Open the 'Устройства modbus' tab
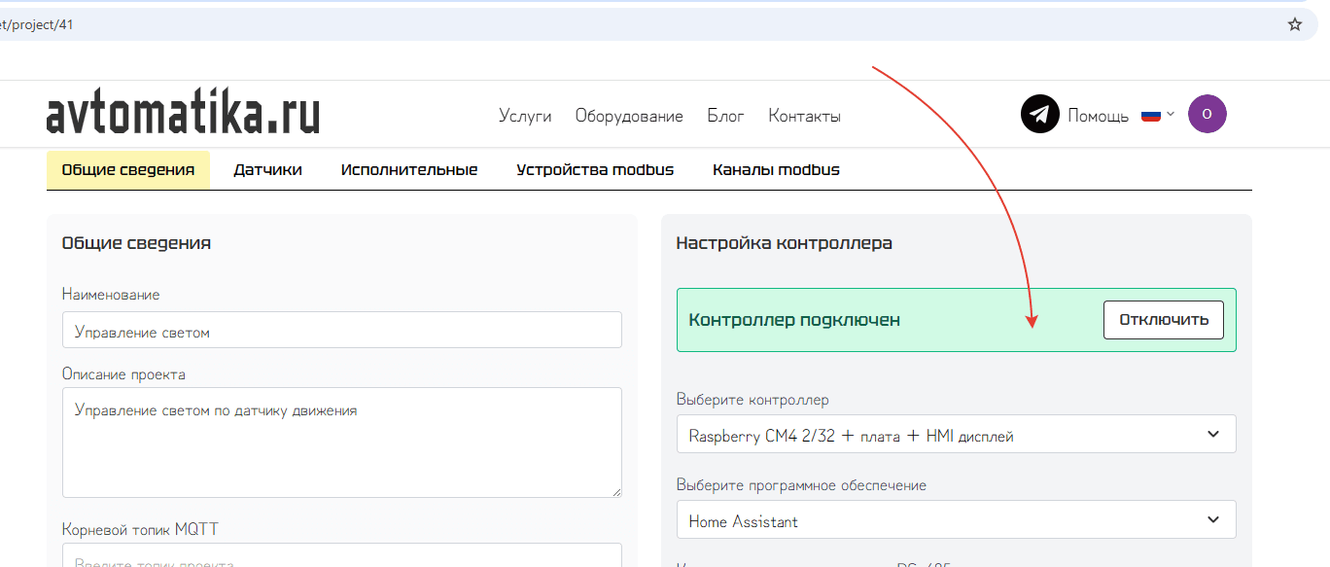 [595, 170]
